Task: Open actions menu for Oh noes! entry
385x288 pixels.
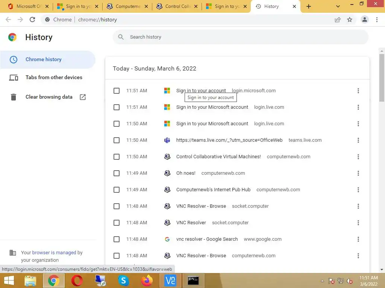Action: 358,173
